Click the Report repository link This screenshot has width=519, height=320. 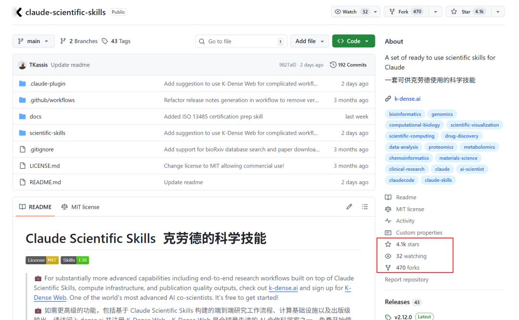407,279
